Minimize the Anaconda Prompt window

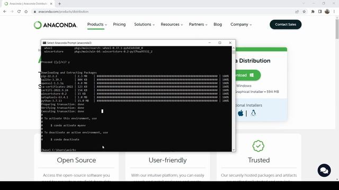click(210, 43)
